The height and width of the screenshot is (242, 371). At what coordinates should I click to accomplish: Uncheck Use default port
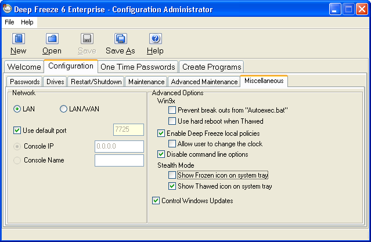click(x=17, y=131)
